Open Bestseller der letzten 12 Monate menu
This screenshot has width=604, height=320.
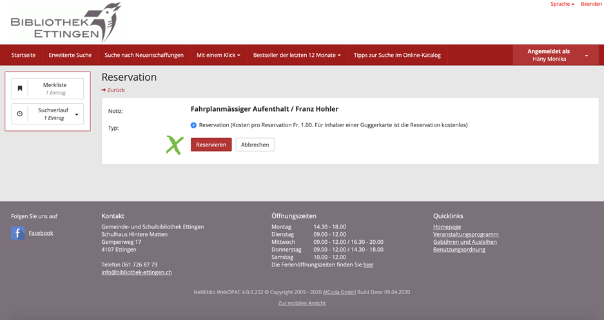tap(297, 55)
